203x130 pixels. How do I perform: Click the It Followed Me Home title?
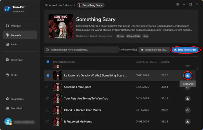pos(78,122)
